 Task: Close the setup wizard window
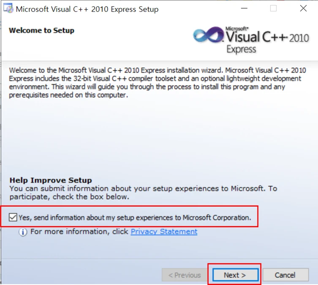tap(303, 8)
